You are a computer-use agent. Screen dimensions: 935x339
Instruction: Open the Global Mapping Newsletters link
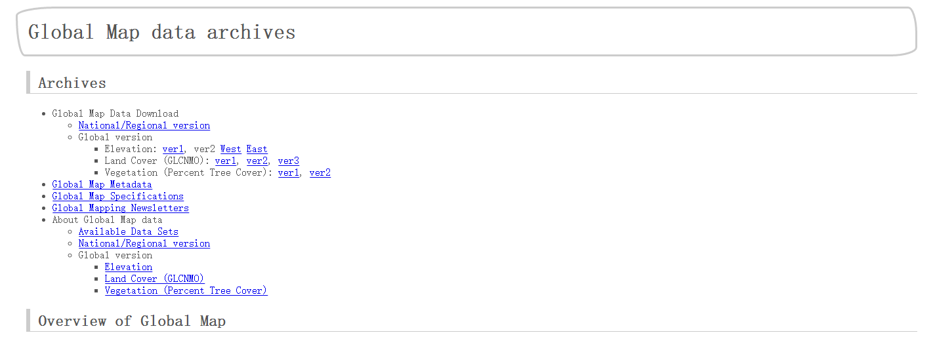pyautogui.click(x=121, y=208)
